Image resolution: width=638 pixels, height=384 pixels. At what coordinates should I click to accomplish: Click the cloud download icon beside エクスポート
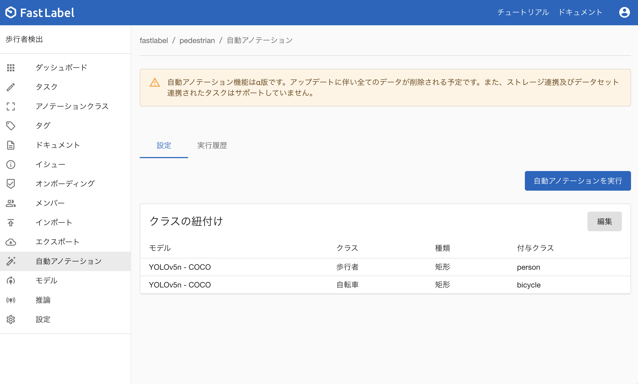click(x=11, y=242)
